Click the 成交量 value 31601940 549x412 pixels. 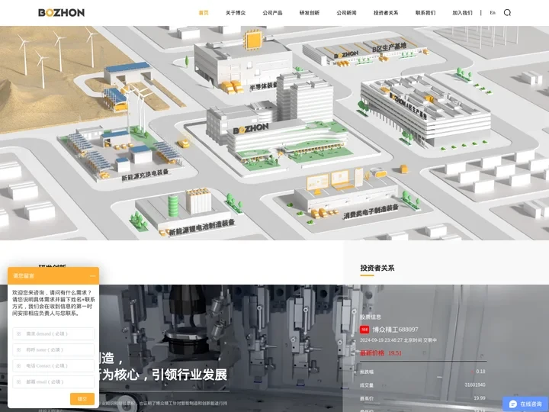coord(475,385)
